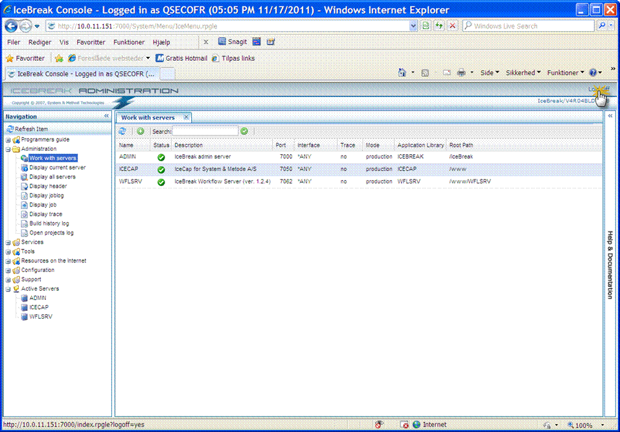Open Foreslåede websteder dropdown

click(x=109, y=58)
